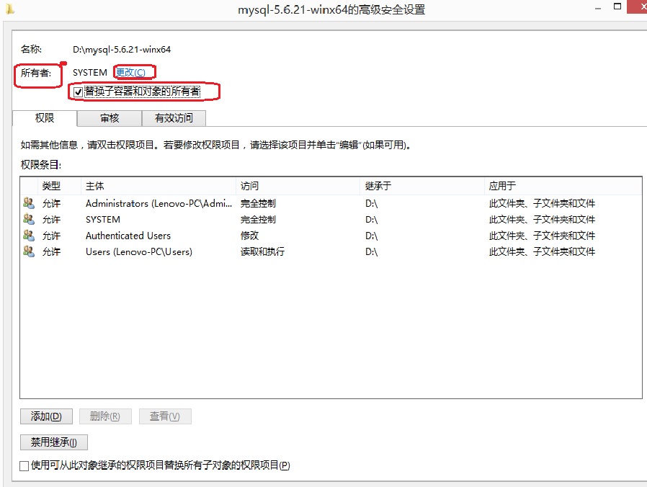Click 允许 type in Authenticated Users row
This screenshot has width=647, height=487.
click(51, 236)
